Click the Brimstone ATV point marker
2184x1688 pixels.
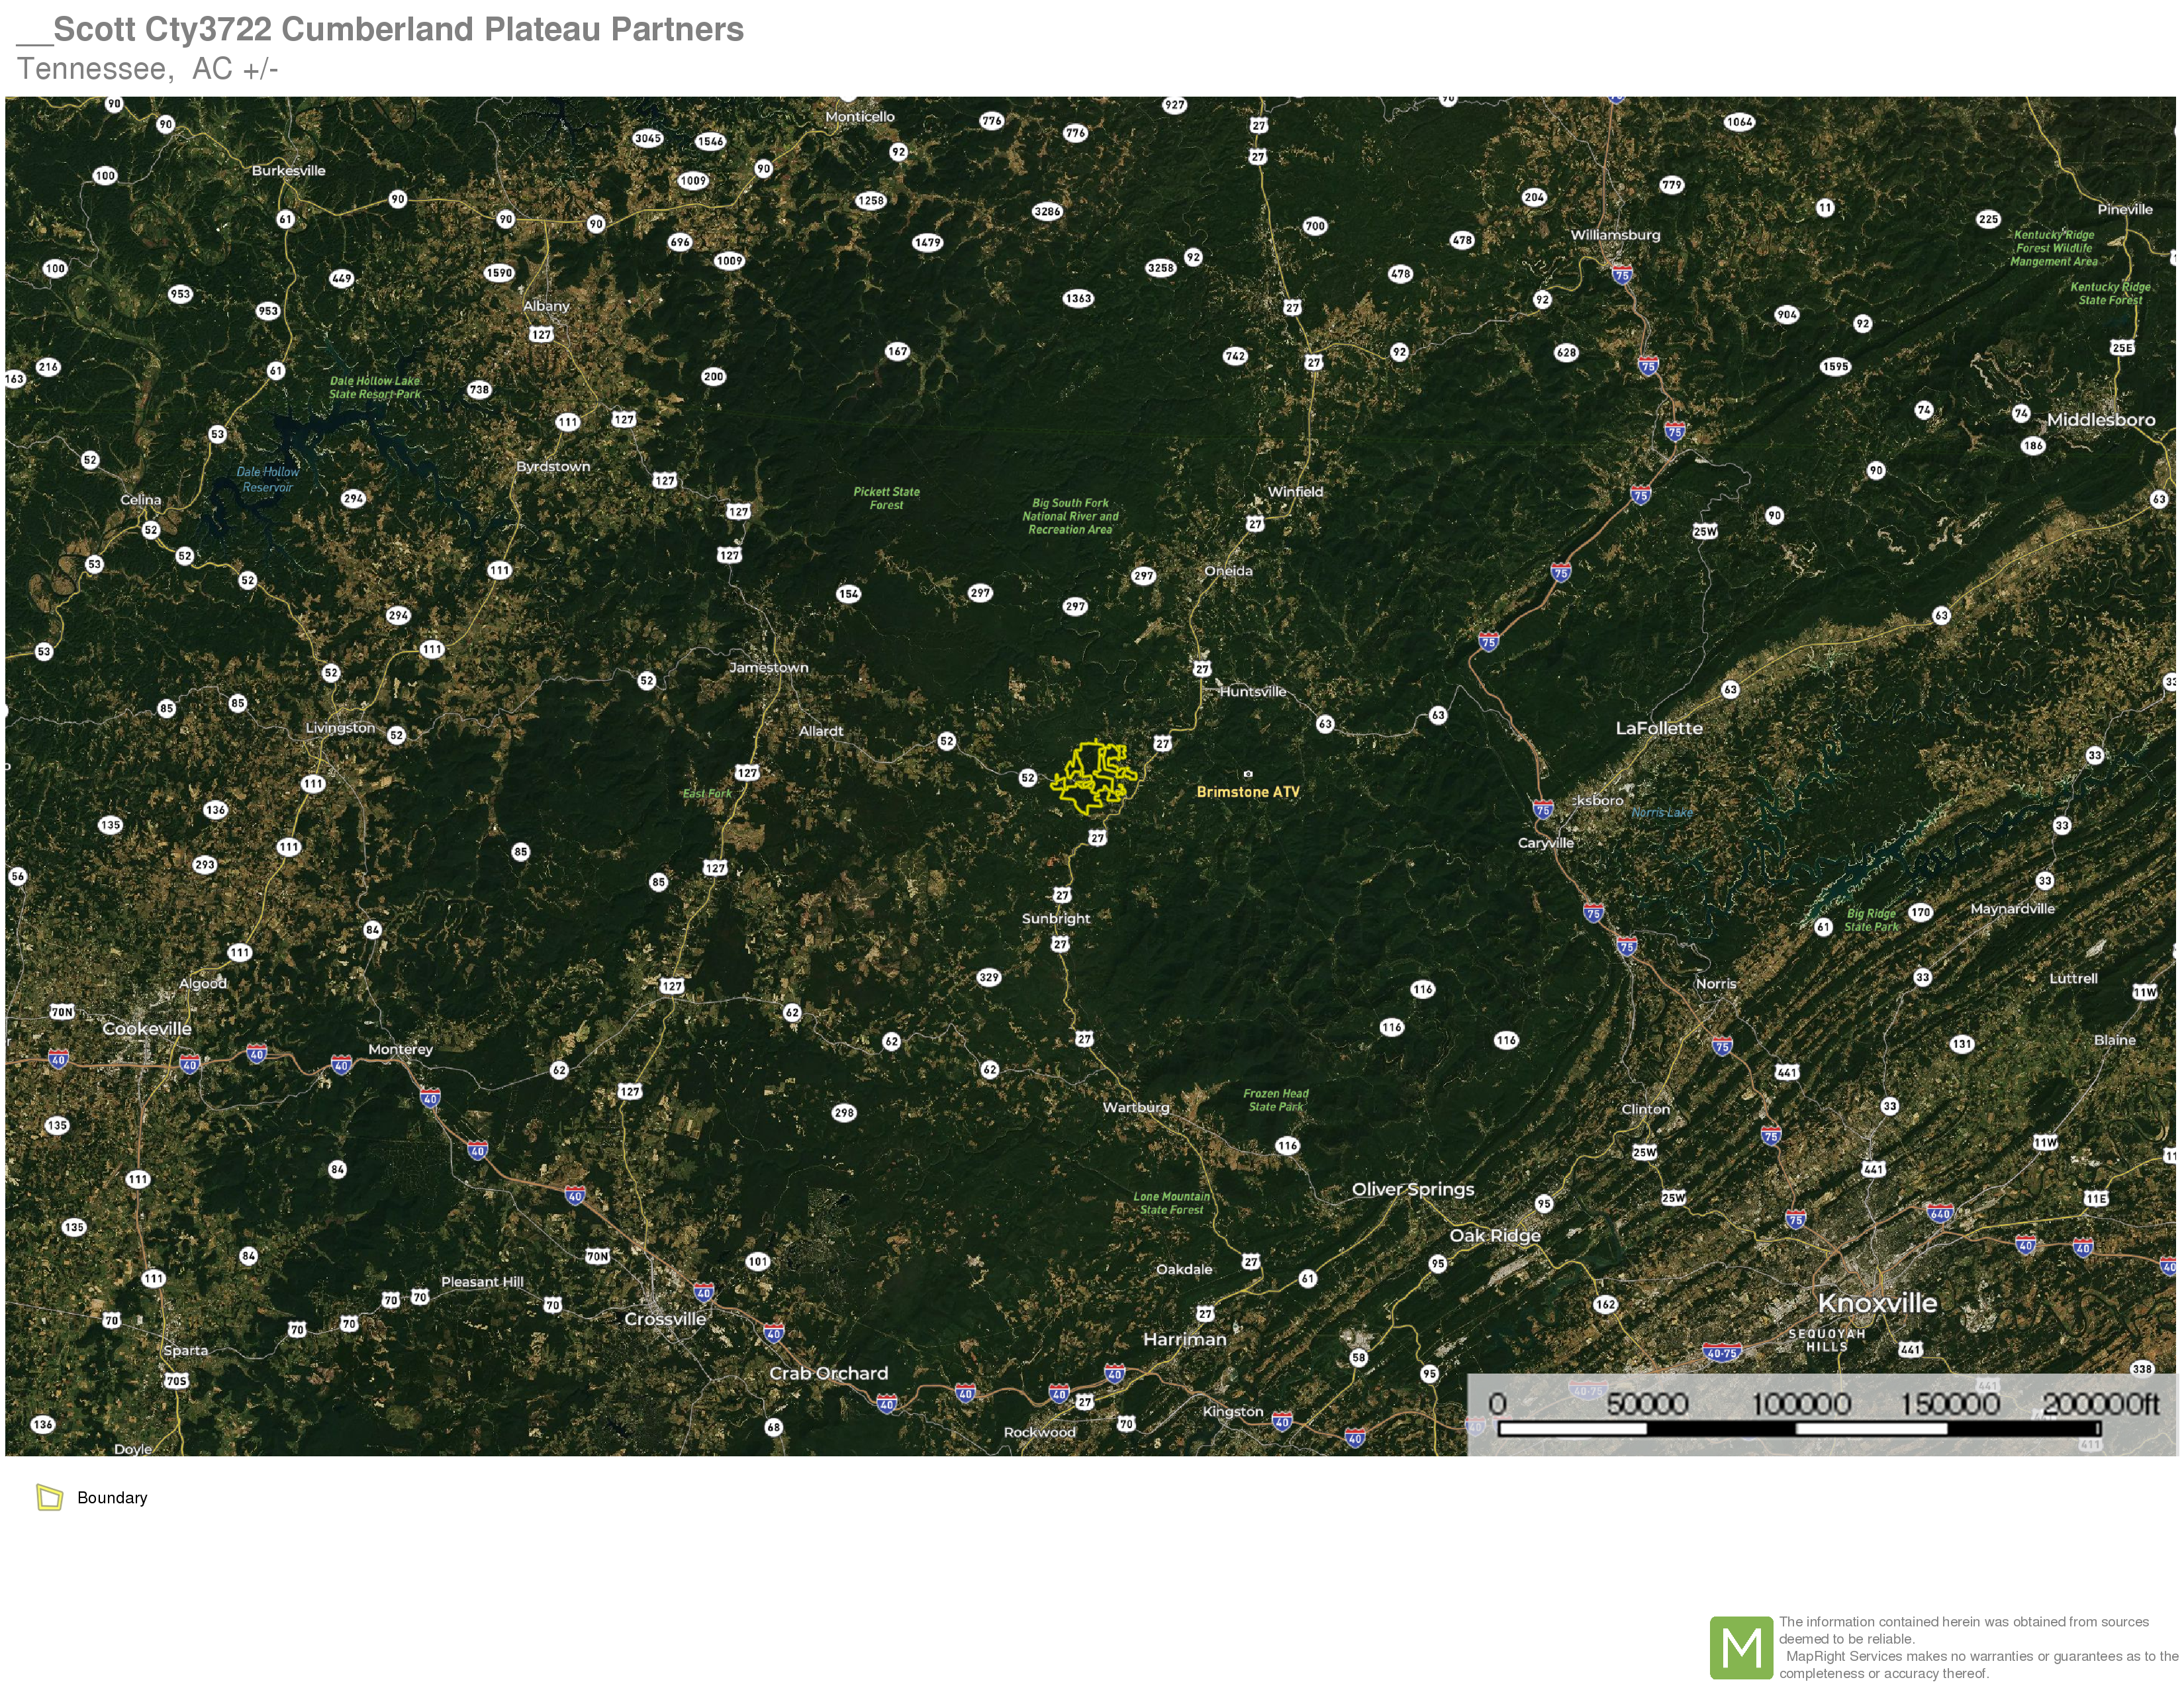point(1247,774)
